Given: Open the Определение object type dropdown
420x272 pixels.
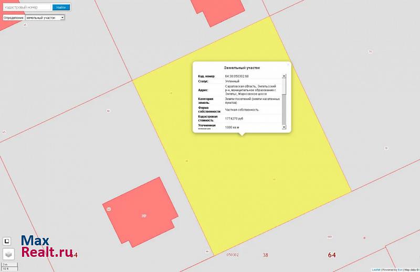Looking at the screenshot, I should pyautogui.click(x=45, y=17).
